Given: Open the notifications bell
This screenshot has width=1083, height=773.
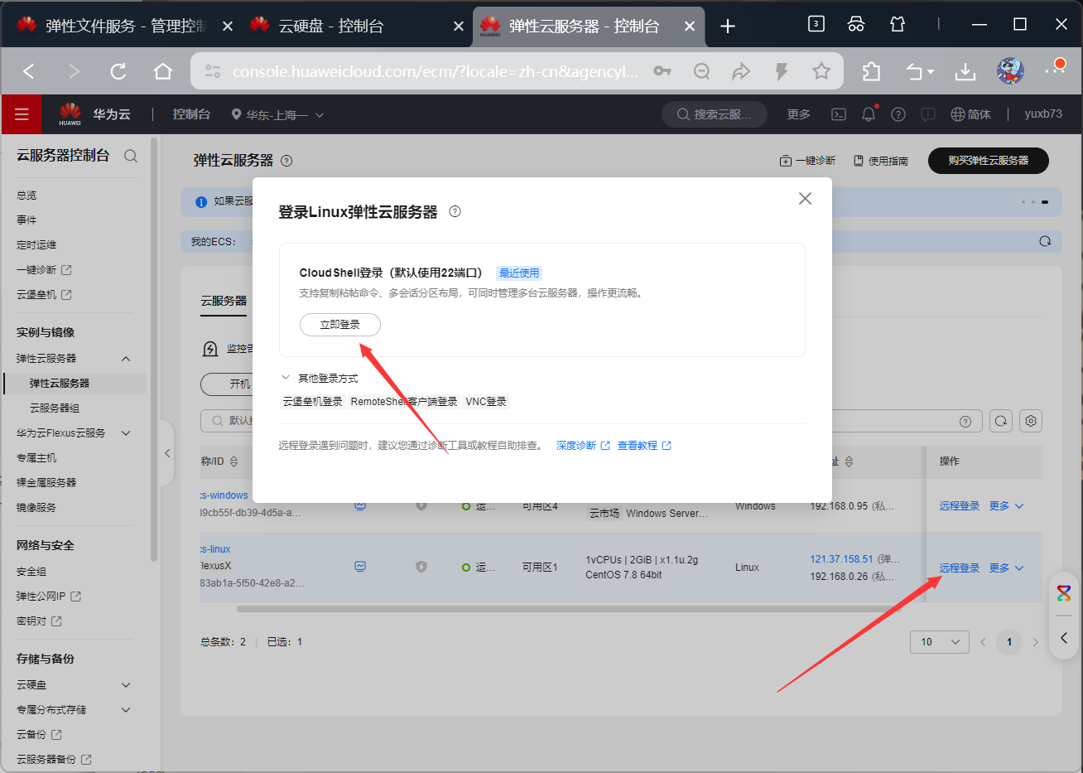Looking at the screenshot, I should [x=869, y=114].
